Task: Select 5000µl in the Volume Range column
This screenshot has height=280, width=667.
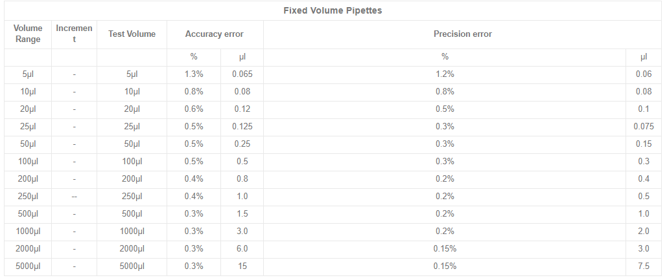Action: pos(27,266)
